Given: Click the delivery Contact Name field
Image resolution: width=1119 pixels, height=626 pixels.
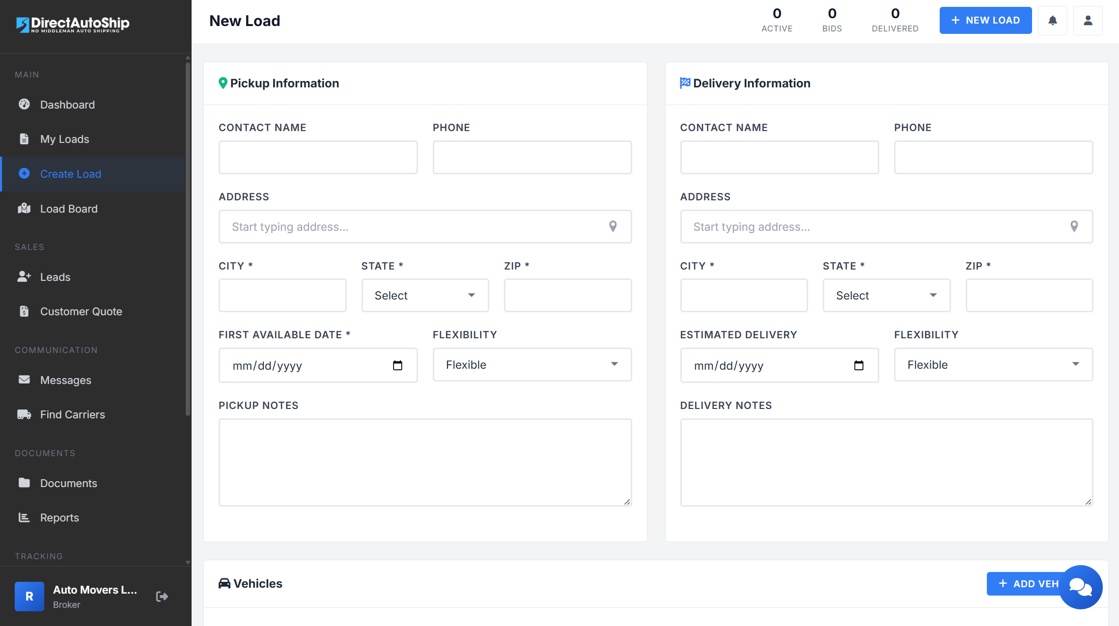Looking at the screenshot, I should tap(780, 157).
